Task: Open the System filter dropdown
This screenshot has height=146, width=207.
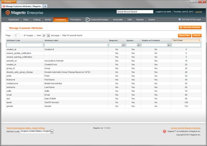Action: click(x=133, y=45)
